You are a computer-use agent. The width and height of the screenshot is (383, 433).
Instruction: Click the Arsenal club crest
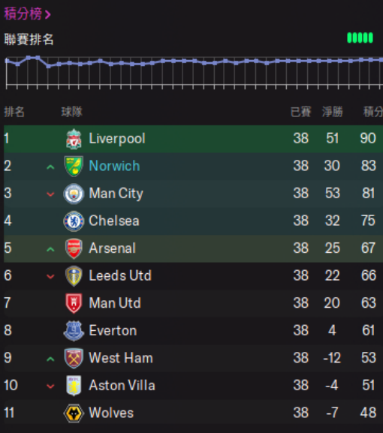pyautogui.click(x=74, y=248)
